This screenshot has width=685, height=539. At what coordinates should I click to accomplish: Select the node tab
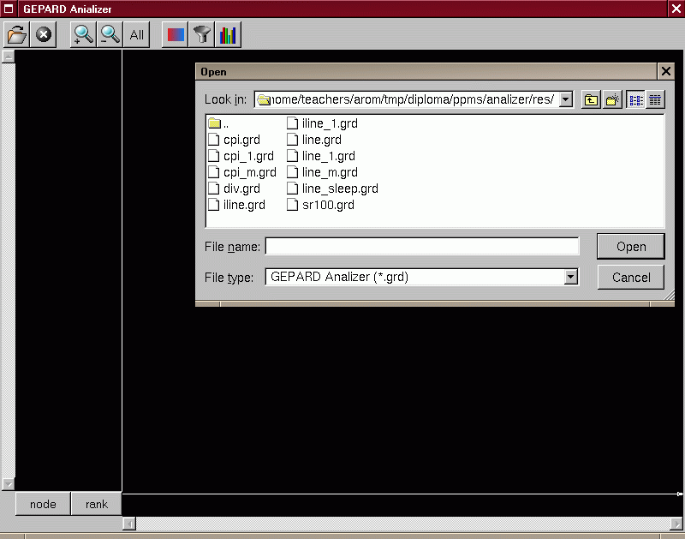(x=43, y=504)
